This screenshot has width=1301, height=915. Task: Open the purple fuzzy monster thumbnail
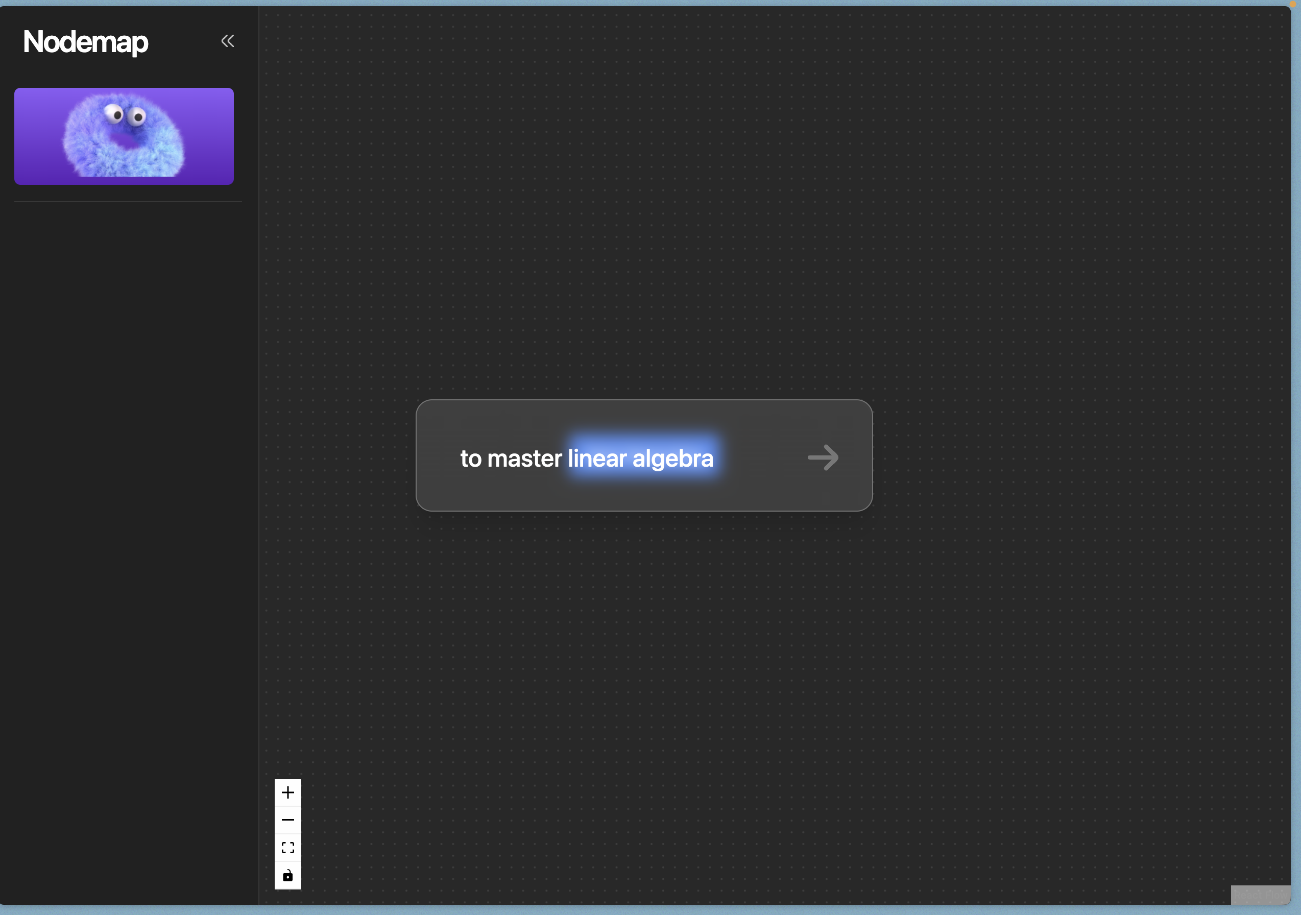pos(124,136)
